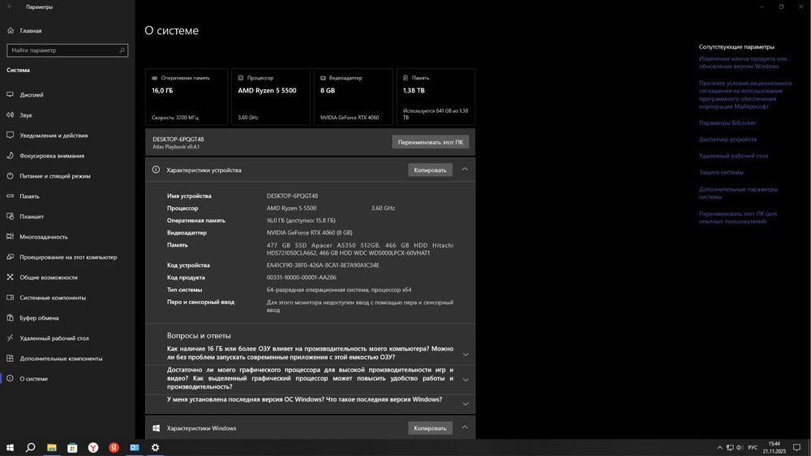
Task: Open the Защита системы link
Action: click(721, 172)
